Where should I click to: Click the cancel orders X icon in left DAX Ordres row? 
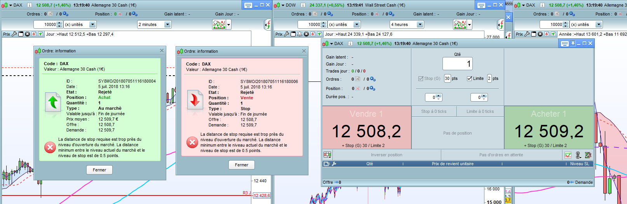(51, 14)
